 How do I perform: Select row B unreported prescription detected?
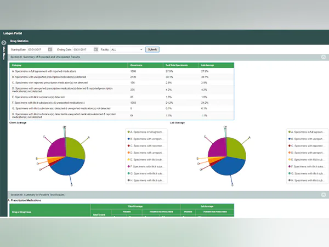(122, 77)
